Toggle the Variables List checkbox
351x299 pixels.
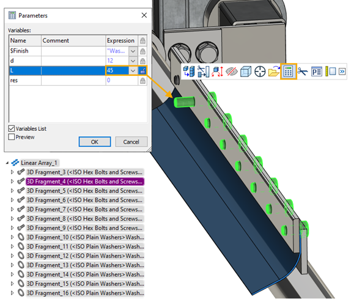12,128
